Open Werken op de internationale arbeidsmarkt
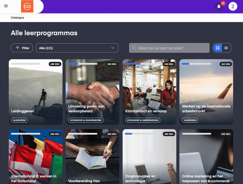 206,92
